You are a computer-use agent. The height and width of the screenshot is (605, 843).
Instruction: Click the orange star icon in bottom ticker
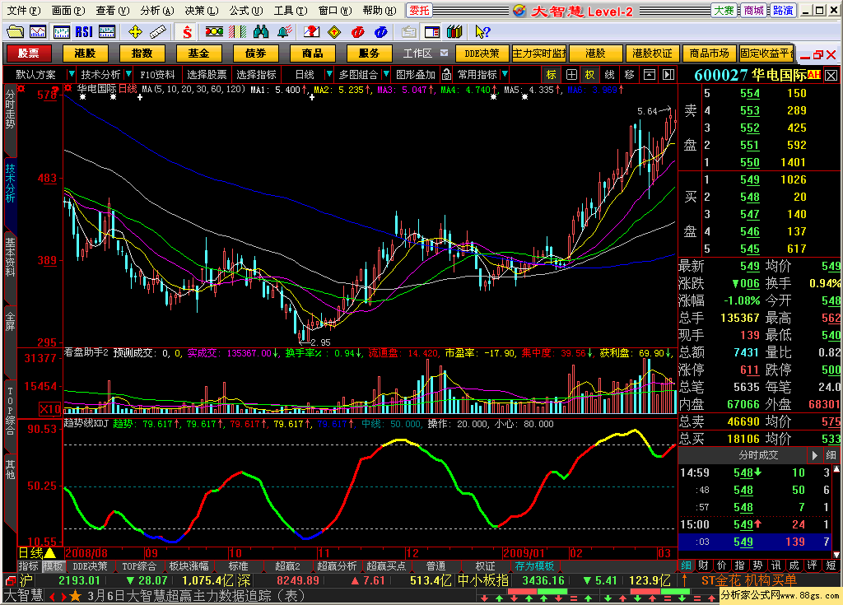[x=75, y=596]
